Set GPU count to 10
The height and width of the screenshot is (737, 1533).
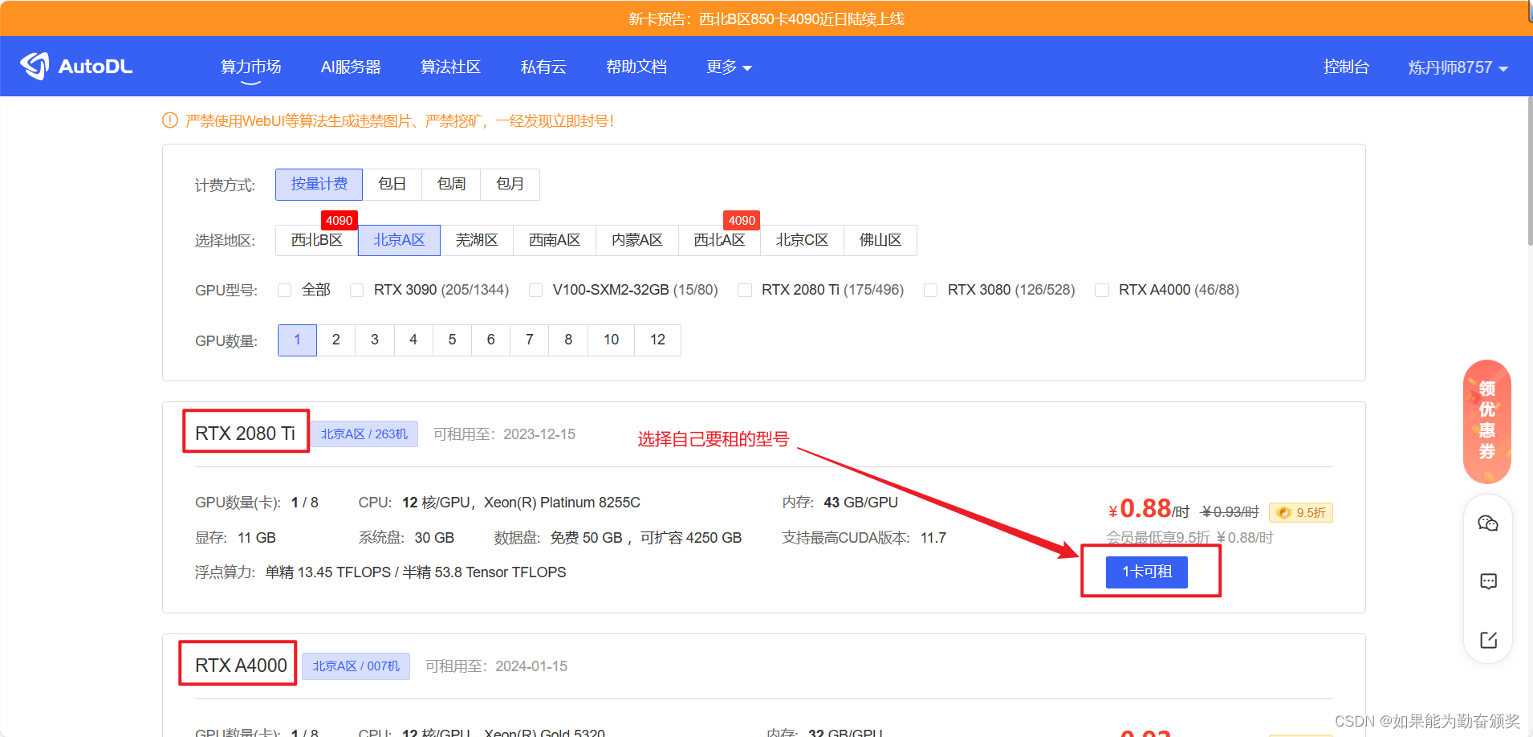pyautogui.click(x=612, y=340)
